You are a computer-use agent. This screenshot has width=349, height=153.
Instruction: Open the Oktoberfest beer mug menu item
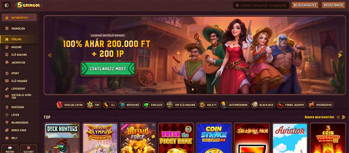point(19,18)
